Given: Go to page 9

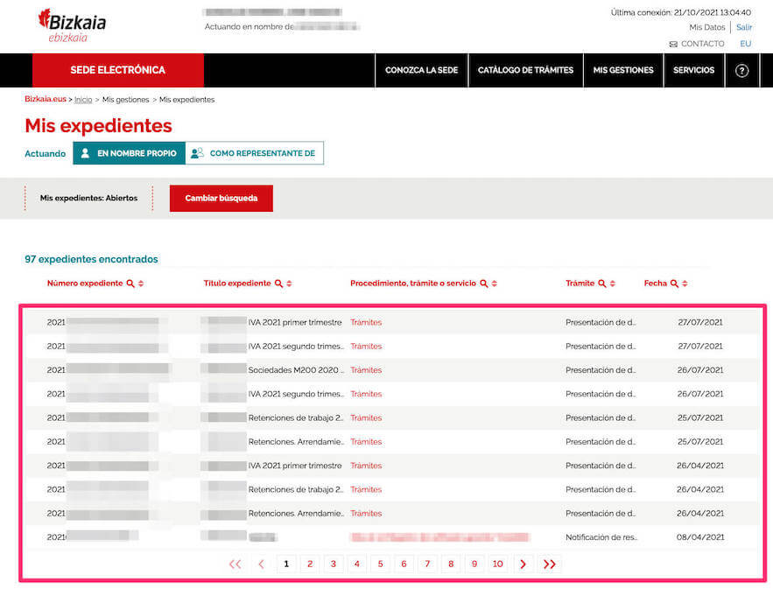Looking at the screenshot, I should pos(474,564).
